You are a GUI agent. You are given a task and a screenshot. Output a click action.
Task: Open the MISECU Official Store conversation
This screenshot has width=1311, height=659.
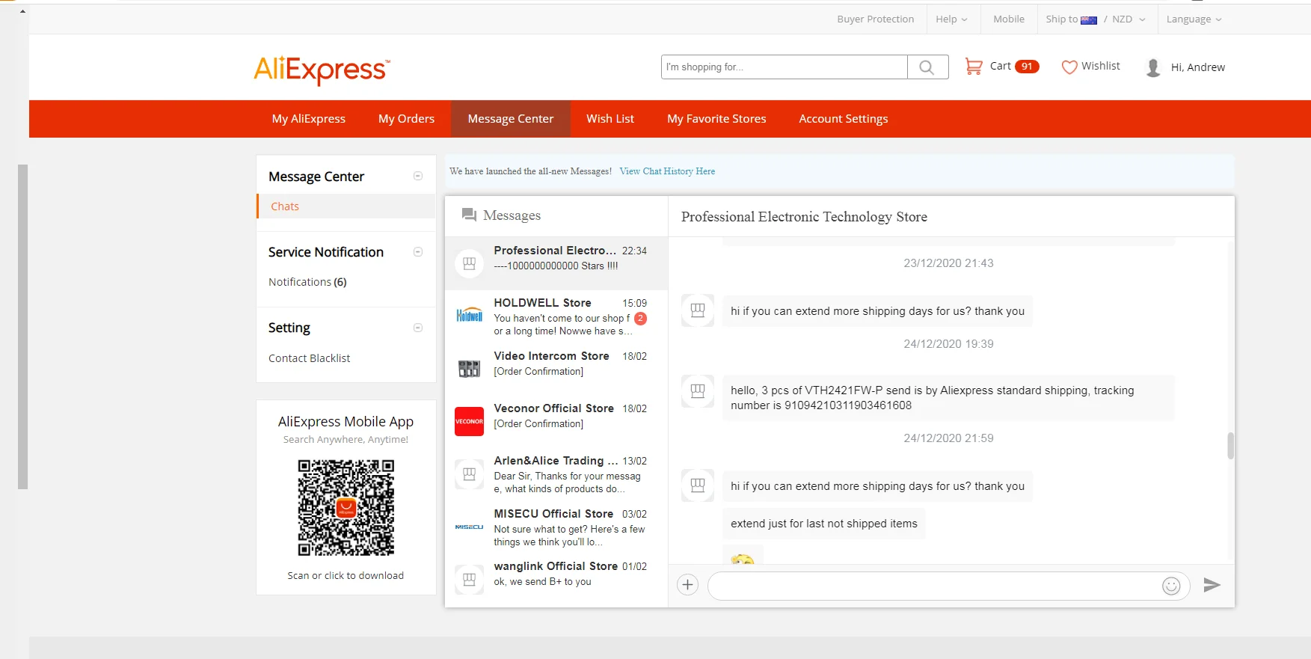(x=556, y=527)
